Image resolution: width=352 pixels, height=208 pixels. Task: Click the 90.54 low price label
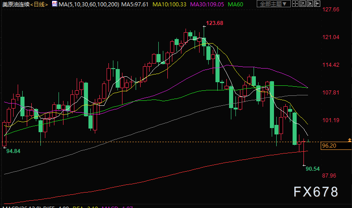coord(313,169)
